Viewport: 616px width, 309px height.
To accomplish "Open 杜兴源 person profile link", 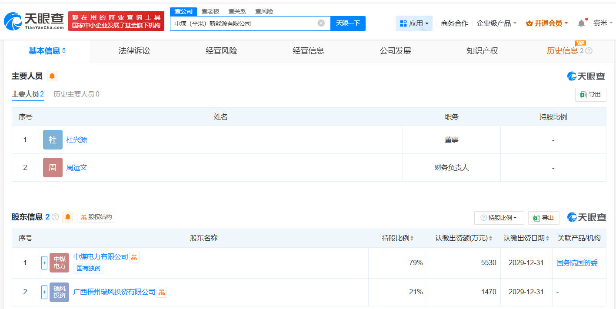I will point(77,140).
